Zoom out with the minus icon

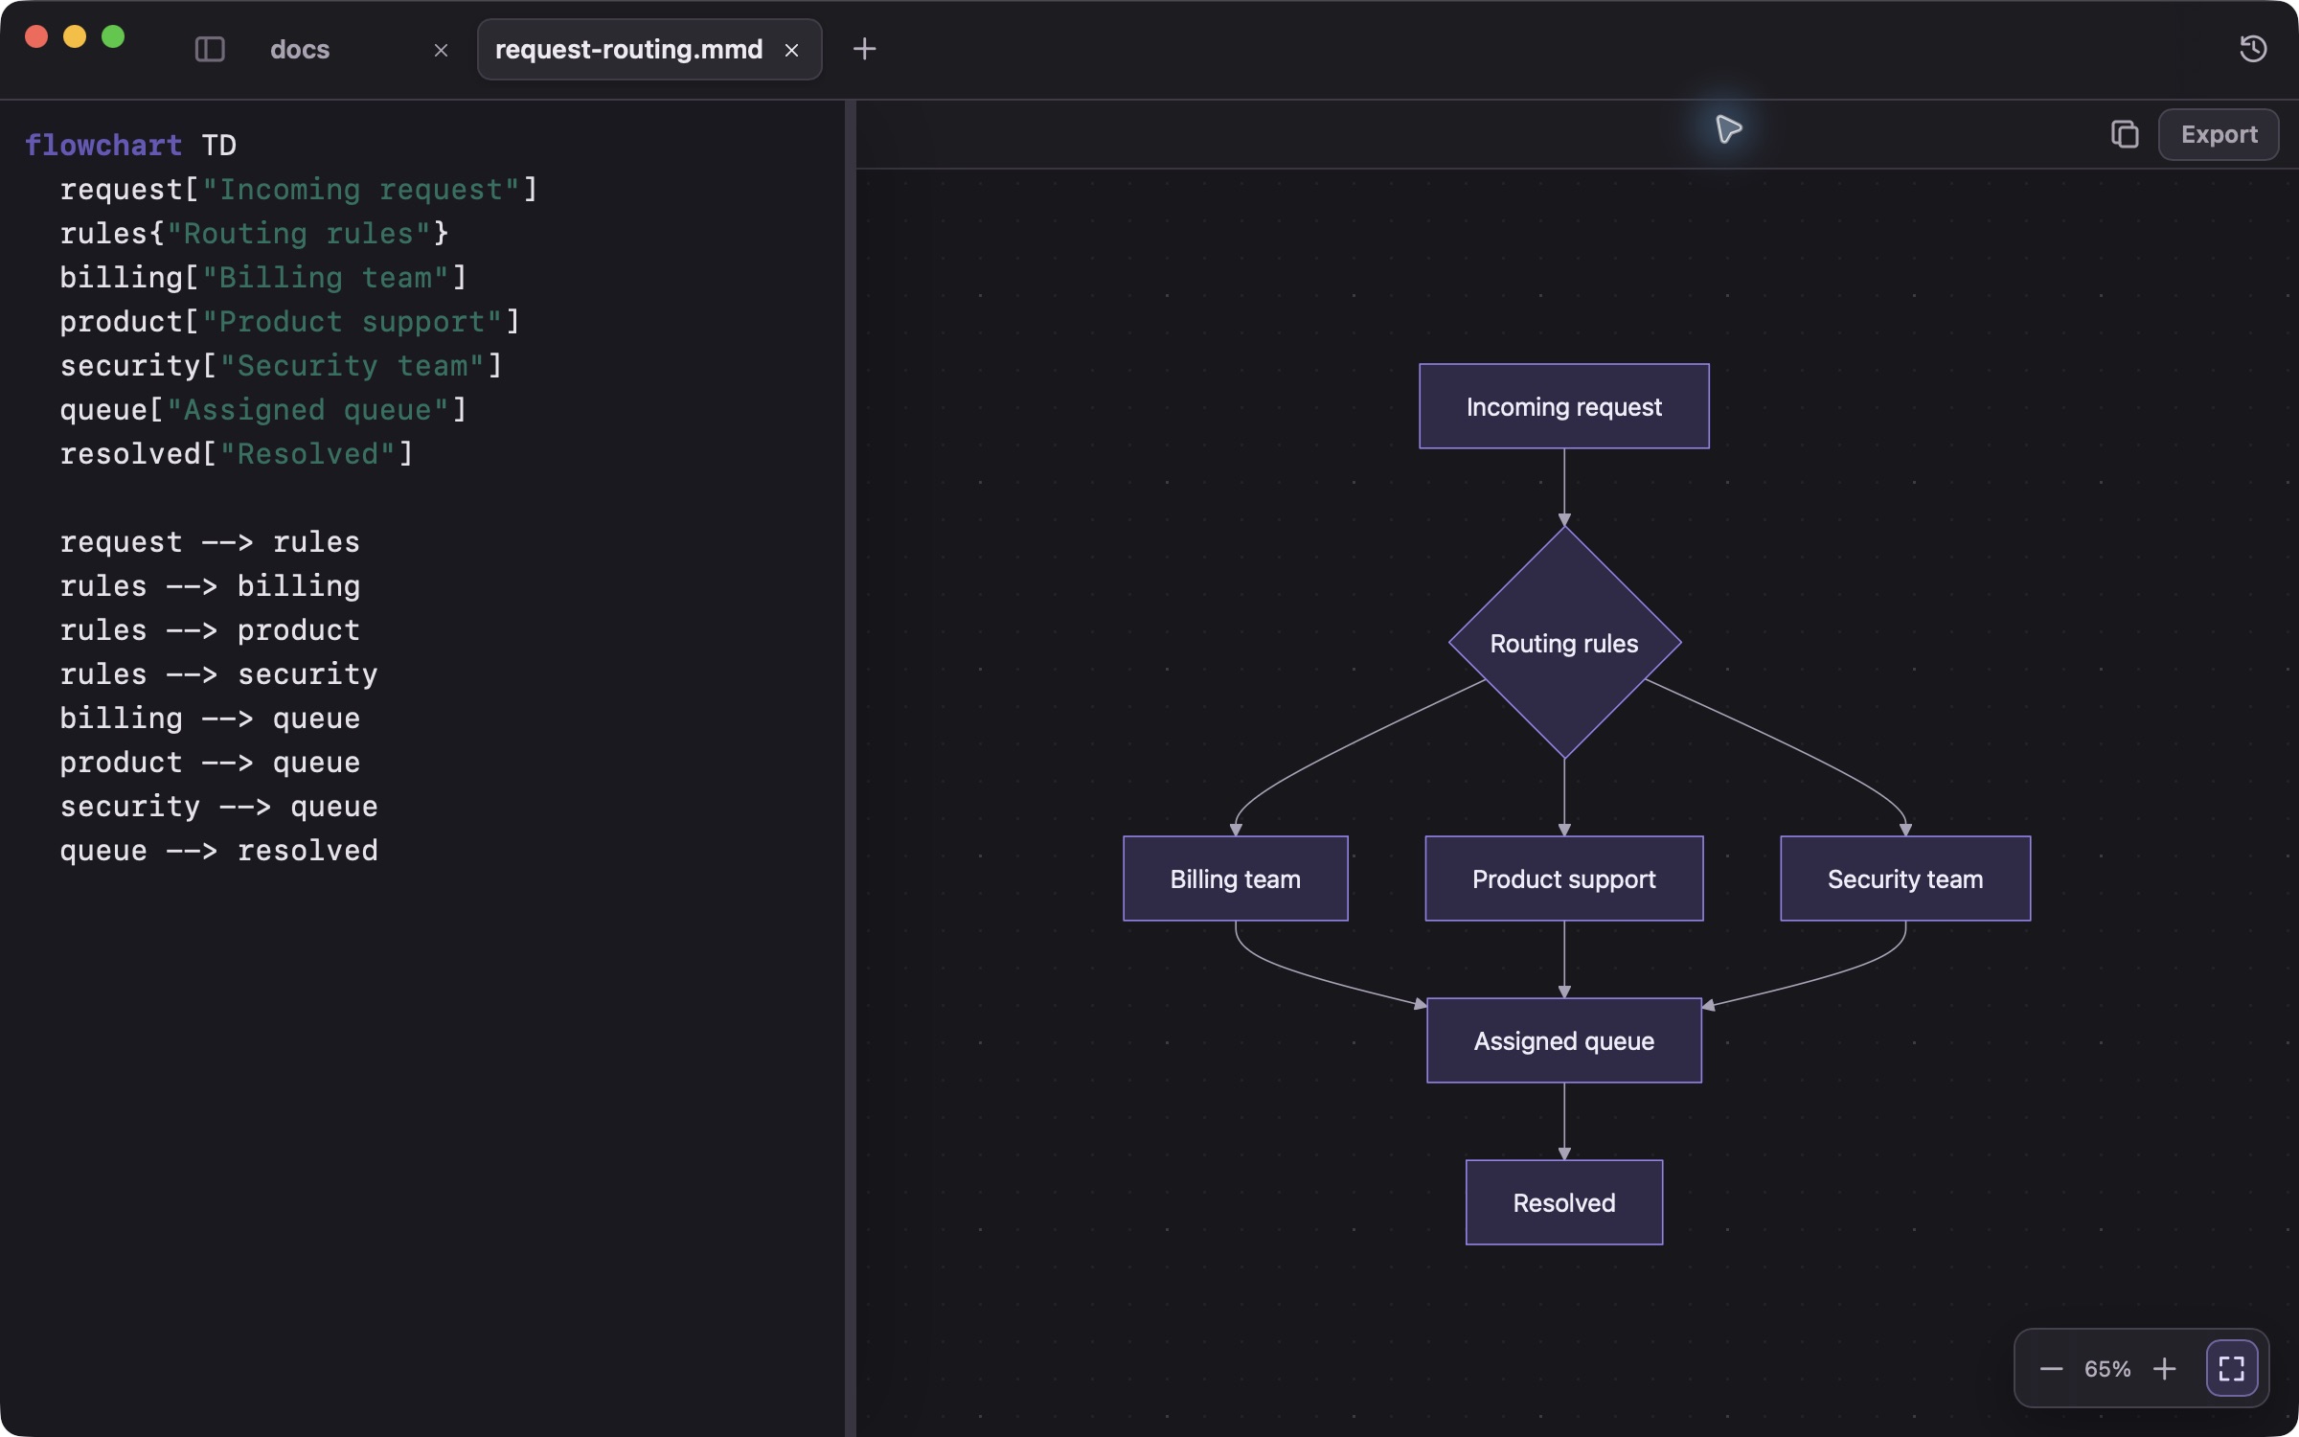(2051, 1368)
